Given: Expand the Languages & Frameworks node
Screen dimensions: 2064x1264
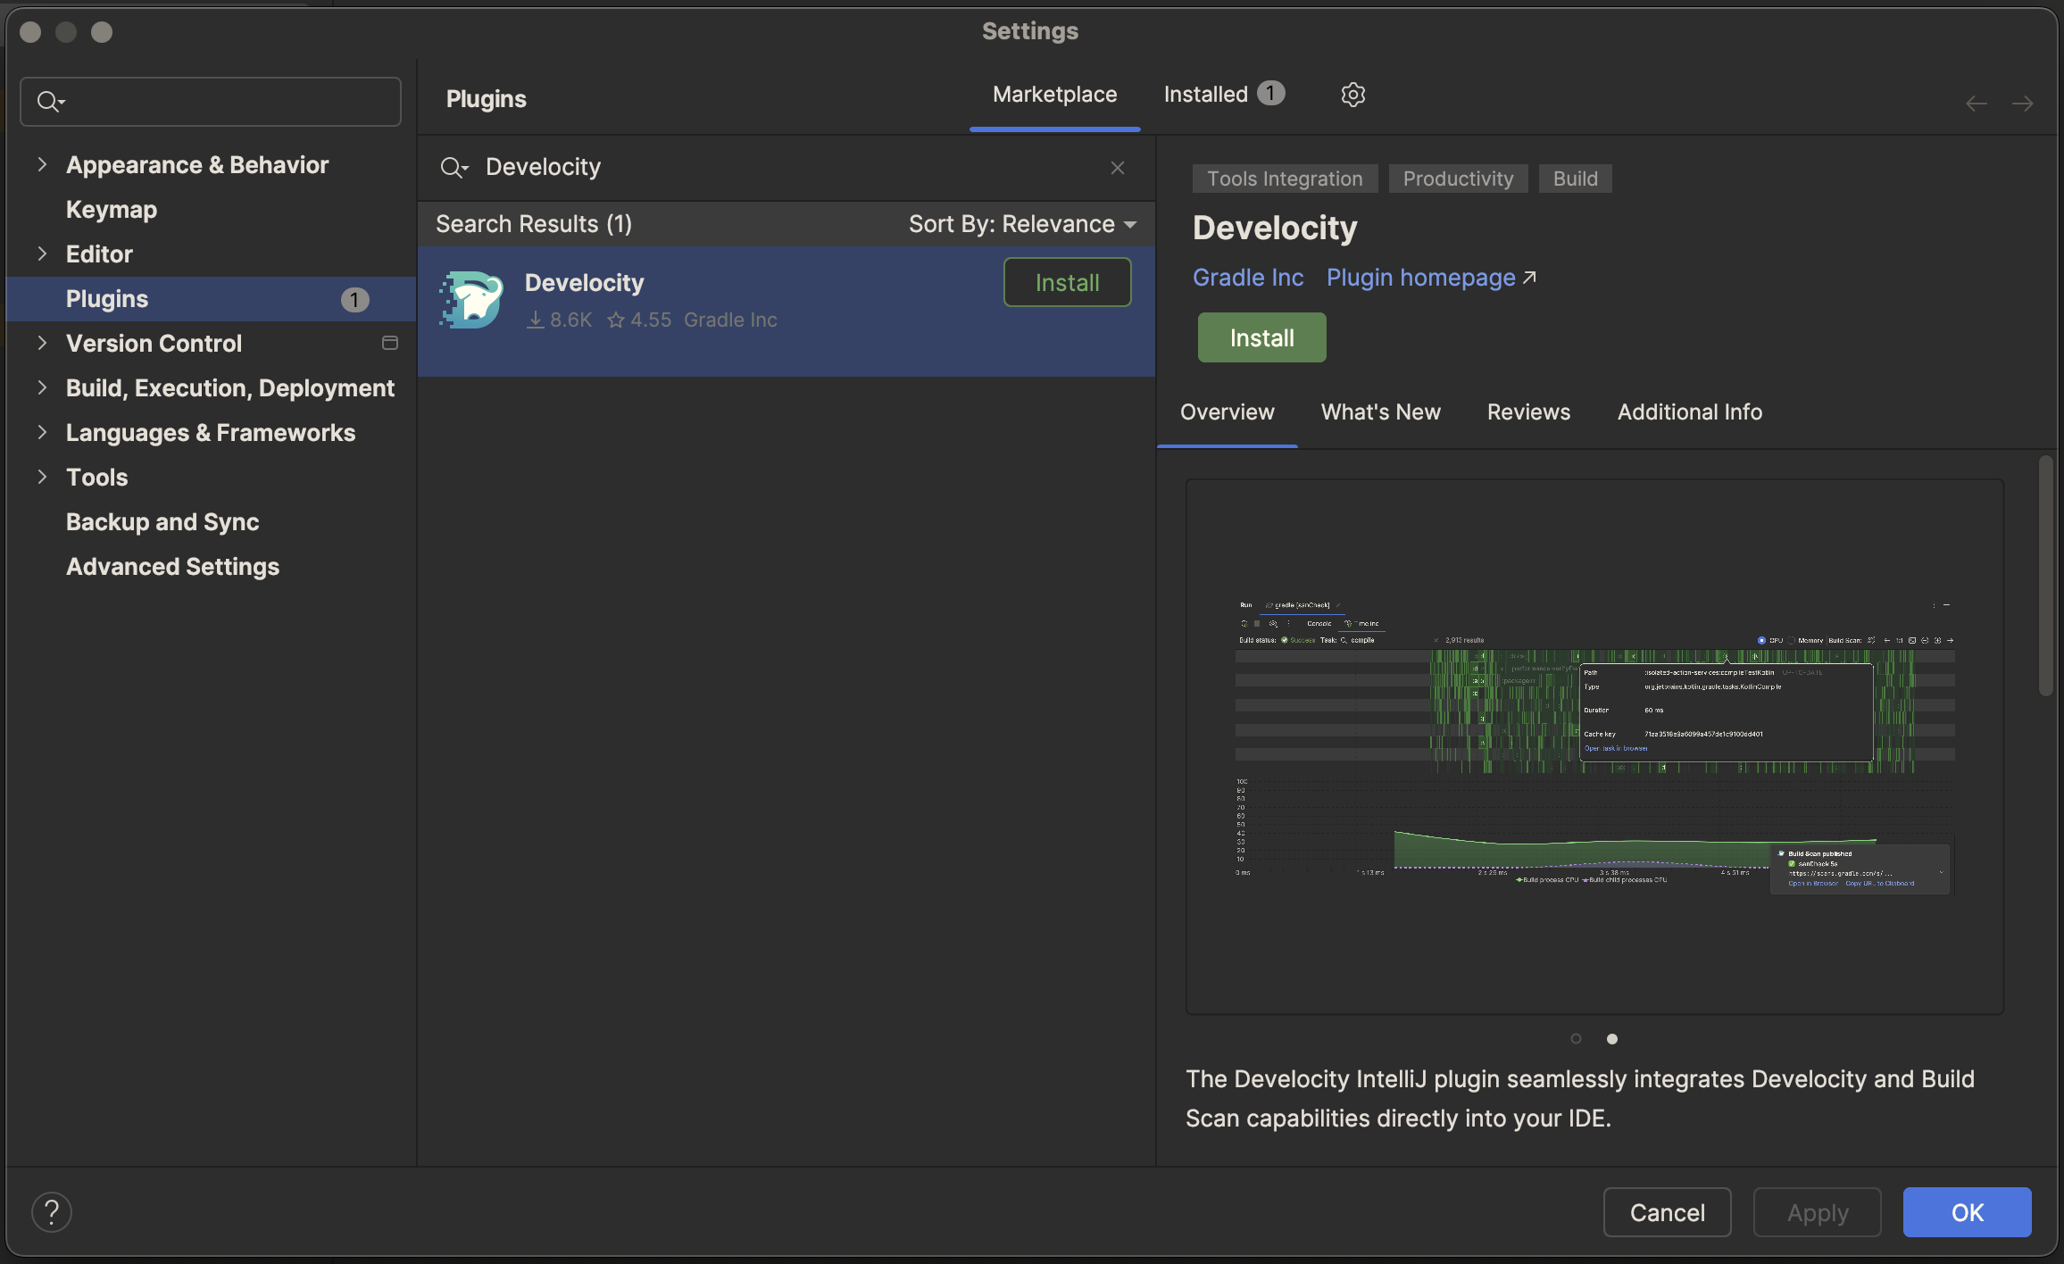Looking at the screenshot, I should (42, 432).
